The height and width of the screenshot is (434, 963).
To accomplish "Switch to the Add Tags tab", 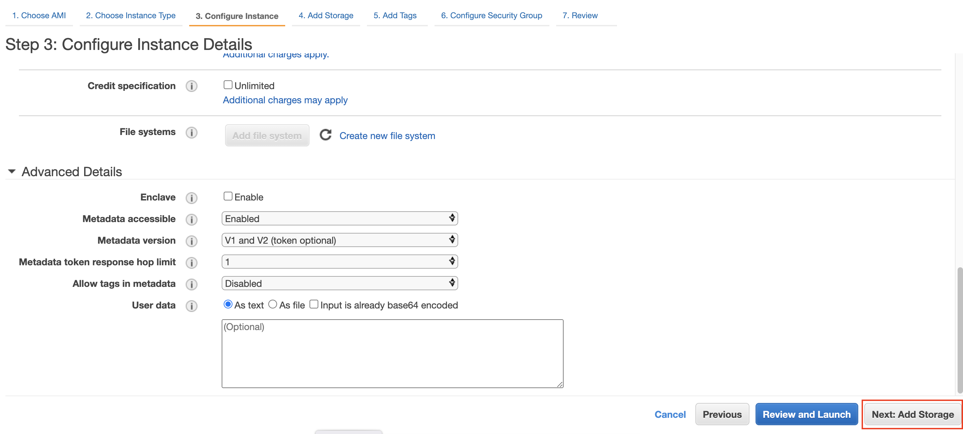I will click(x=396, y=15).
